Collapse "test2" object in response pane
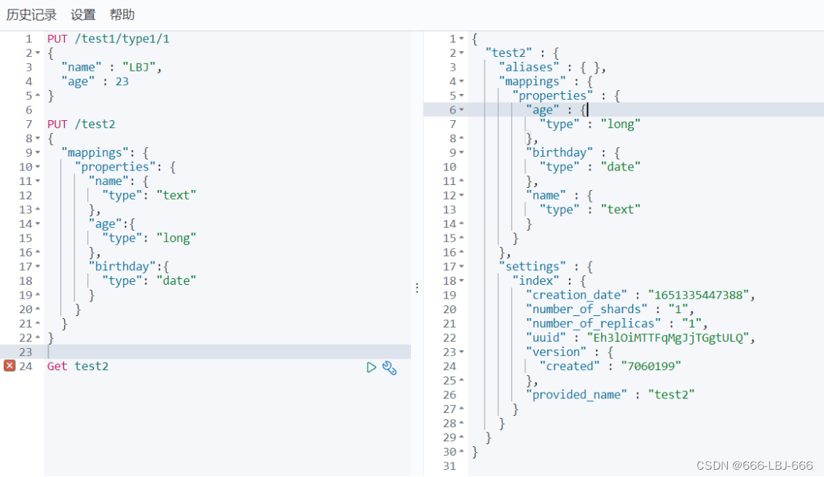The height and width of the screenshot is (477, 824). (461, 53)
